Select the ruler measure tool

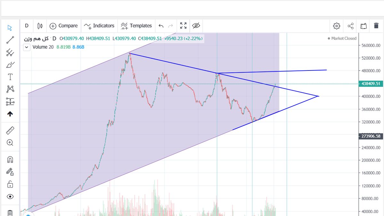10,130
